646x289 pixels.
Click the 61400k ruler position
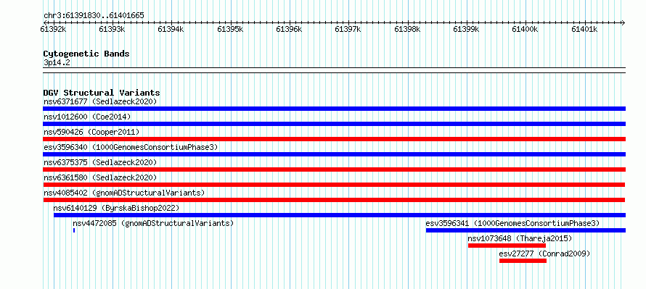526,29
